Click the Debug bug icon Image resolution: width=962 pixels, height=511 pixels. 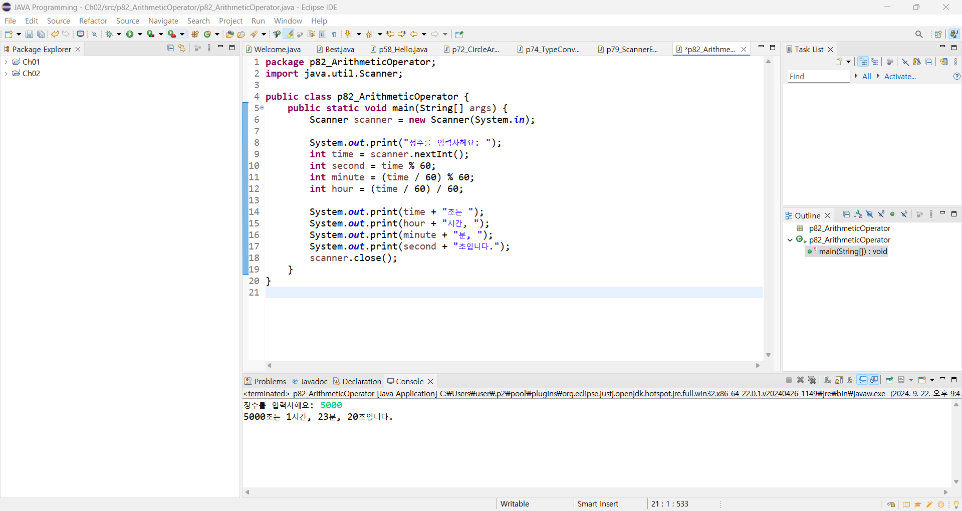tap(109, 34)
